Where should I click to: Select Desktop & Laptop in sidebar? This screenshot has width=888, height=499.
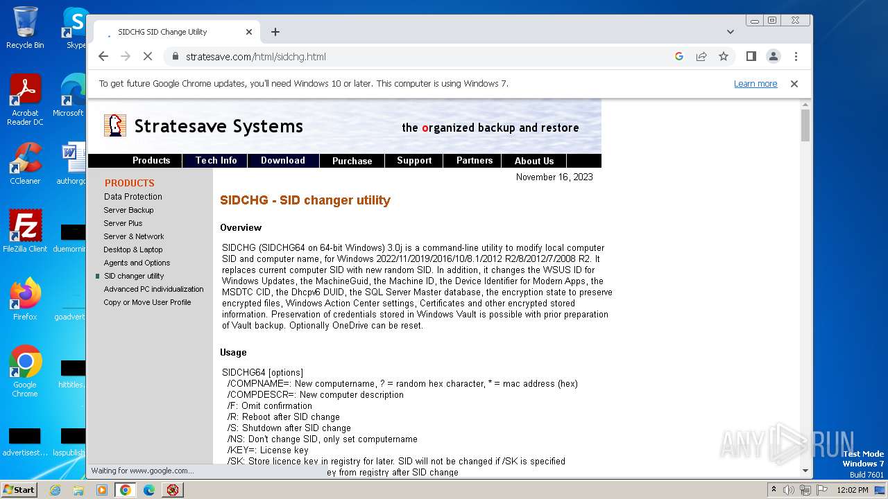[x=133, y=249]
